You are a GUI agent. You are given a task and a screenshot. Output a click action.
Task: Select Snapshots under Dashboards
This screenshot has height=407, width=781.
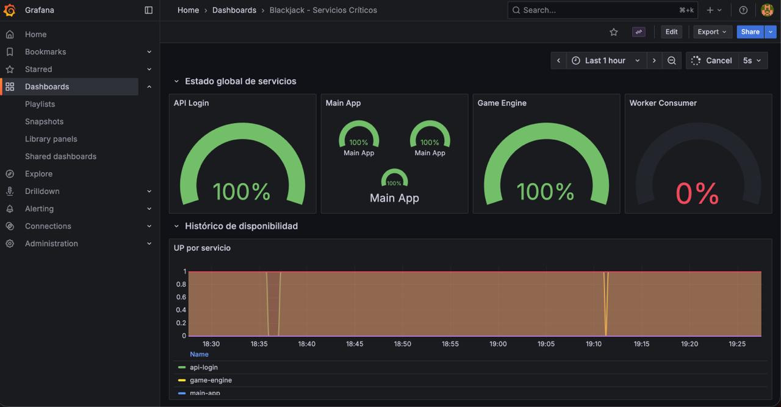click(x=44, y=121)
